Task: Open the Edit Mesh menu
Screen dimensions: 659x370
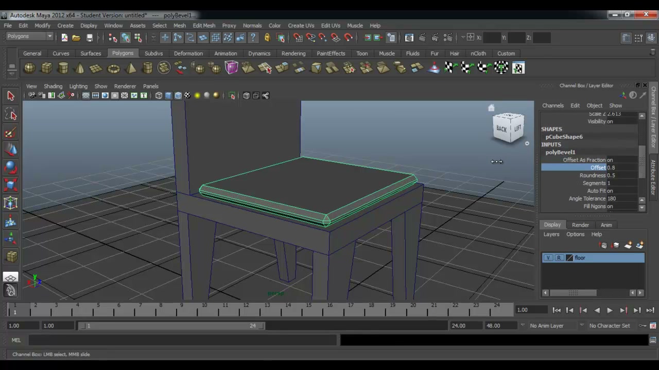Action: point(204,25)
